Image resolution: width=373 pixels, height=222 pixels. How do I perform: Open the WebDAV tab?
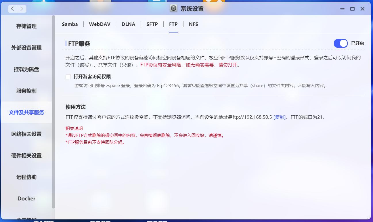coord(100,24)
